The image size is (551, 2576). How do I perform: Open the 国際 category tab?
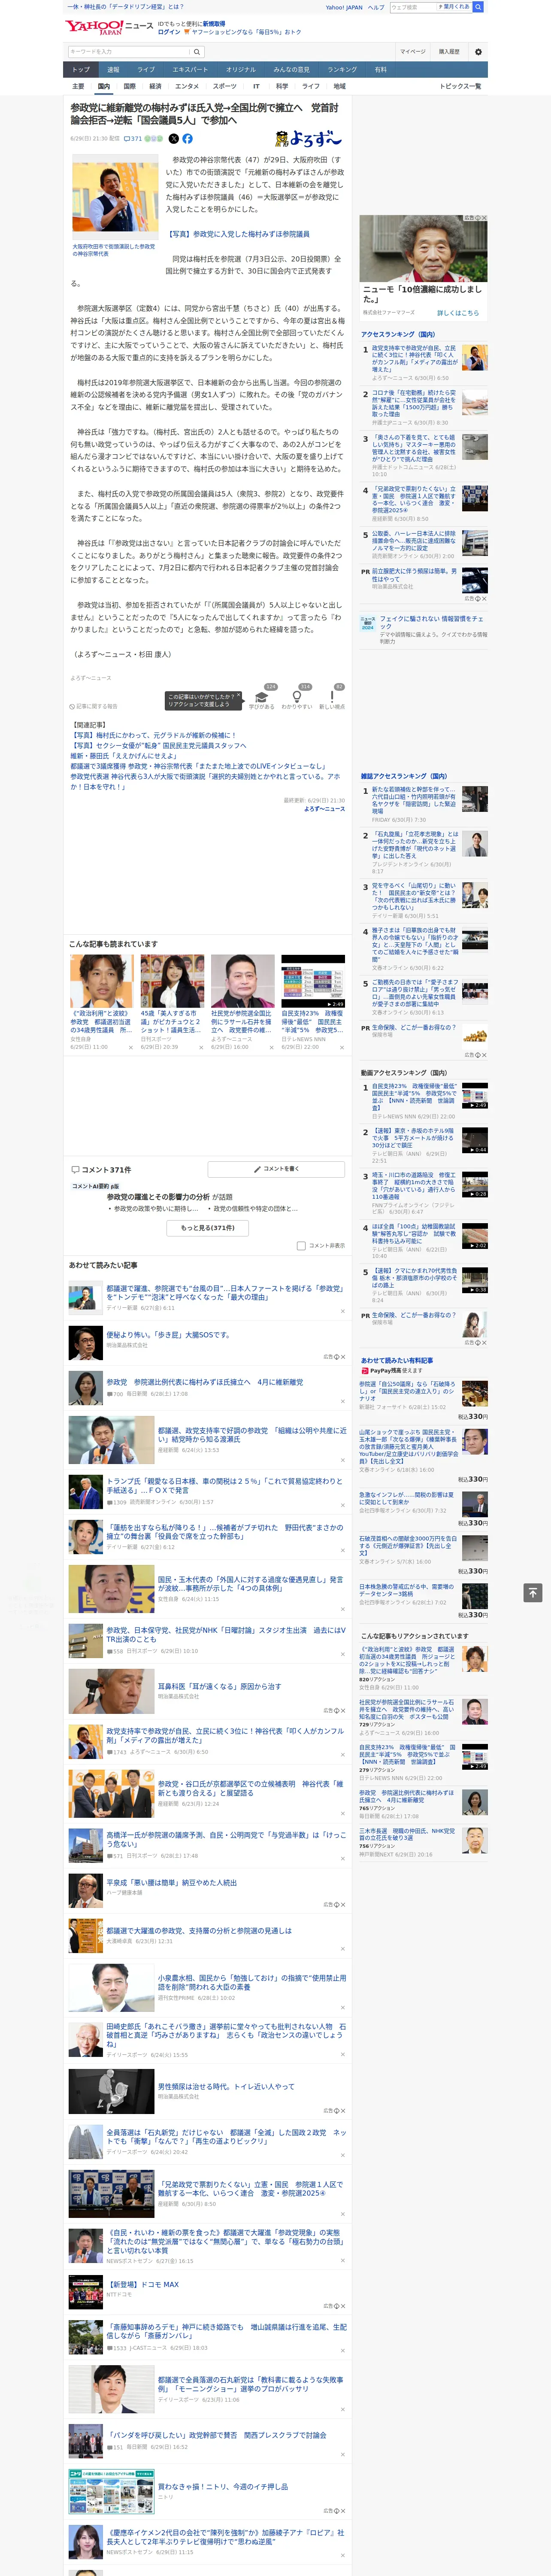130,87
